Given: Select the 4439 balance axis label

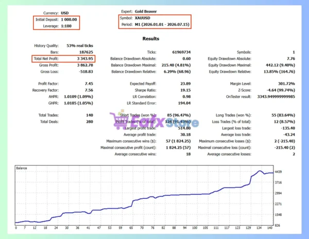Looking at the screenshot, I should click(278, 172).
